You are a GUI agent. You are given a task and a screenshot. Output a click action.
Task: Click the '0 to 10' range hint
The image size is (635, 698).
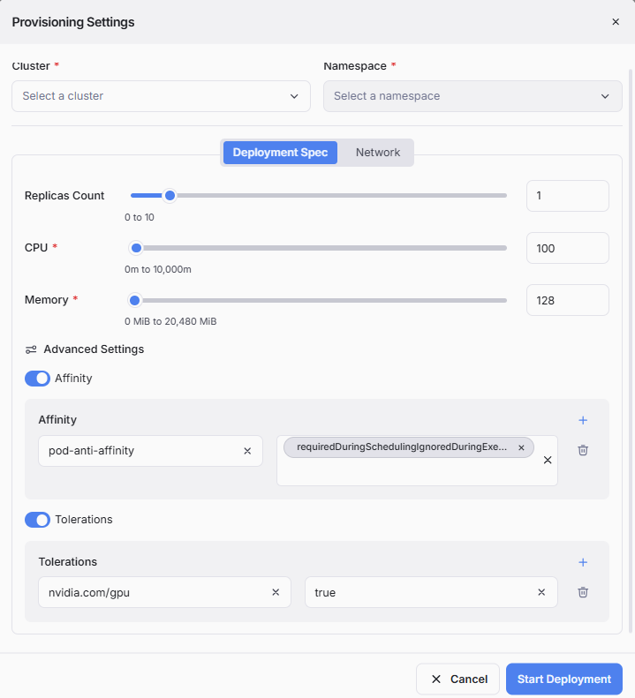(140, 217)
